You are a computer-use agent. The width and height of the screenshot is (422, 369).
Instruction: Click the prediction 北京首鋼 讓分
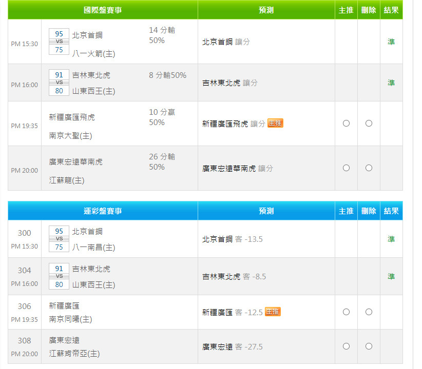(x=226, y=42)
